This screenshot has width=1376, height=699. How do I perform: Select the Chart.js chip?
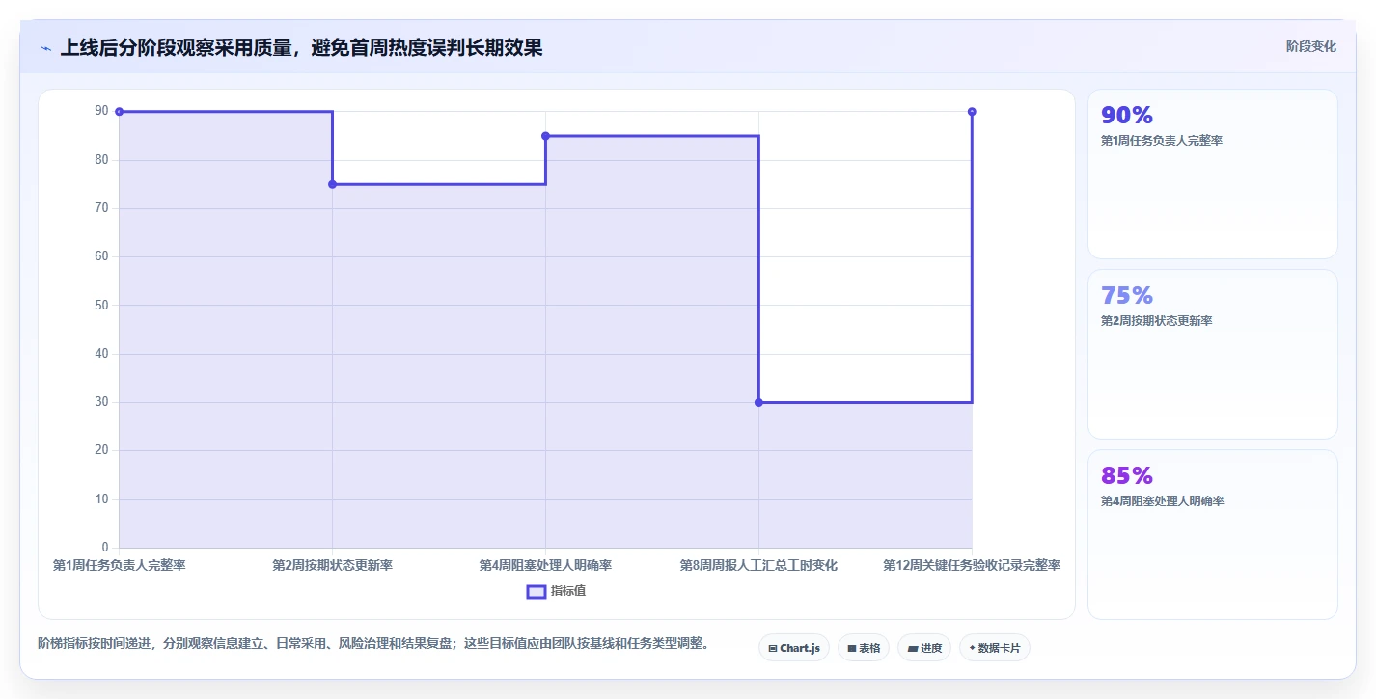pos(794,648)
